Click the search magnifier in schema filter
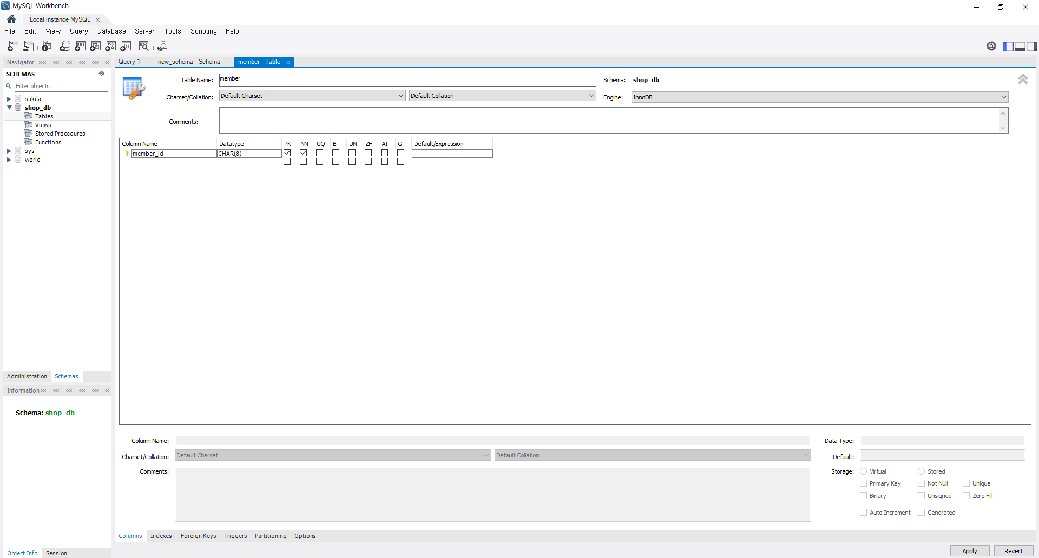1039x558 pixels. [x=9, y=86]
